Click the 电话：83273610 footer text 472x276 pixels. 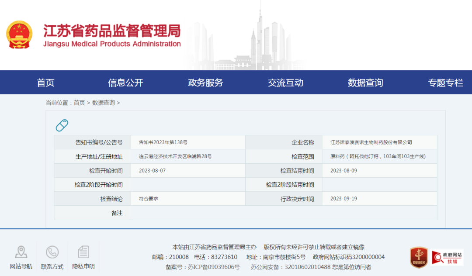(215, 257)
